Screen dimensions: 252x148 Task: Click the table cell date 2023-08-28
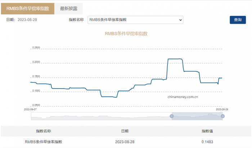tap(125, 142)
